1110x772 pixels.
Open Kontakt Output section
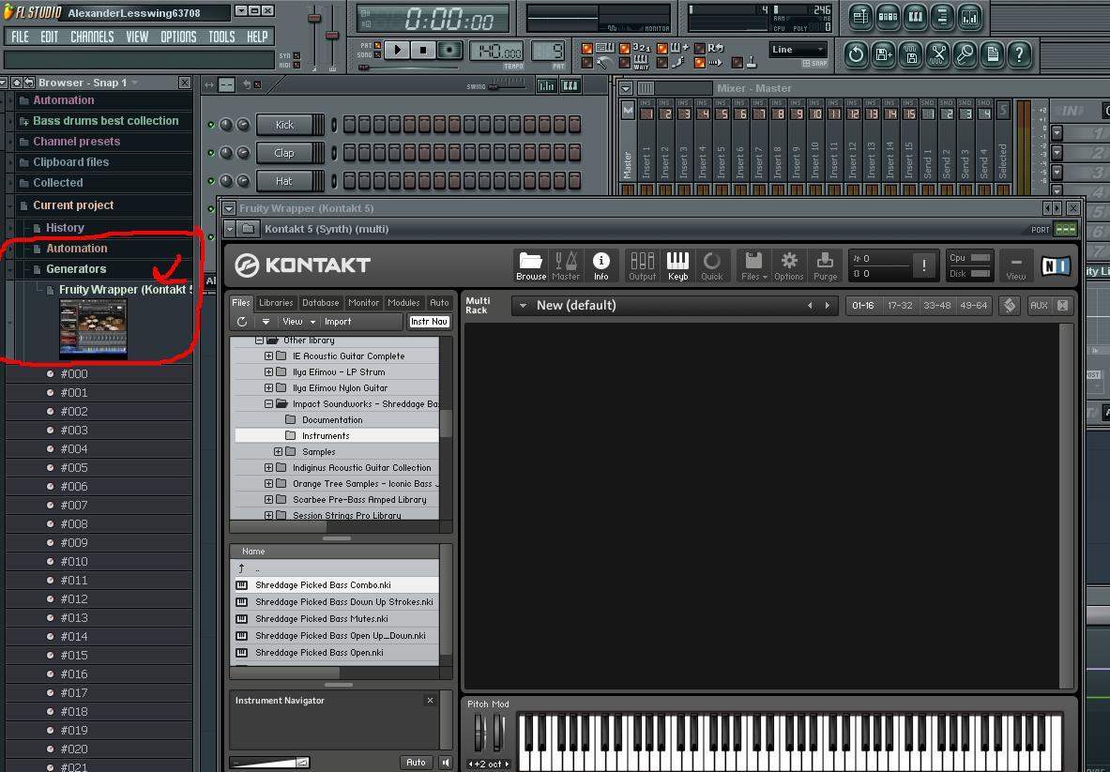coord(642,265)
